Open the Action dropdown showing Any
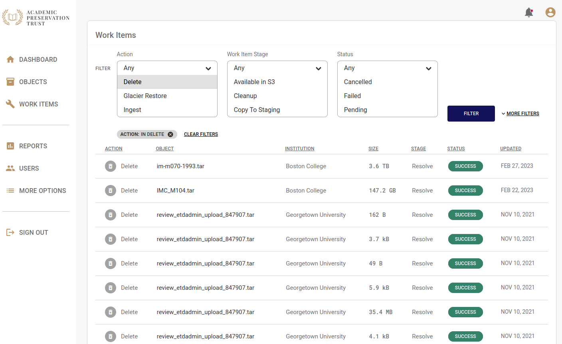This screenshot has height=344, width=562. [x=167, y=68]
